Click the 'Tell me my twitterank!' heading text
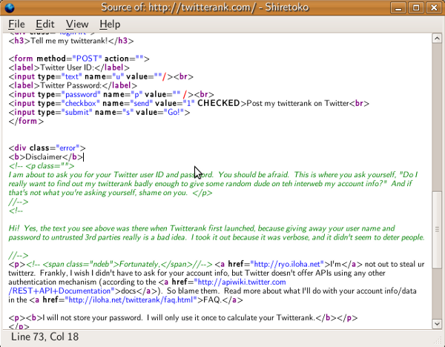The height and width of the screenshot is (347, 445). (x=69, y=41)
